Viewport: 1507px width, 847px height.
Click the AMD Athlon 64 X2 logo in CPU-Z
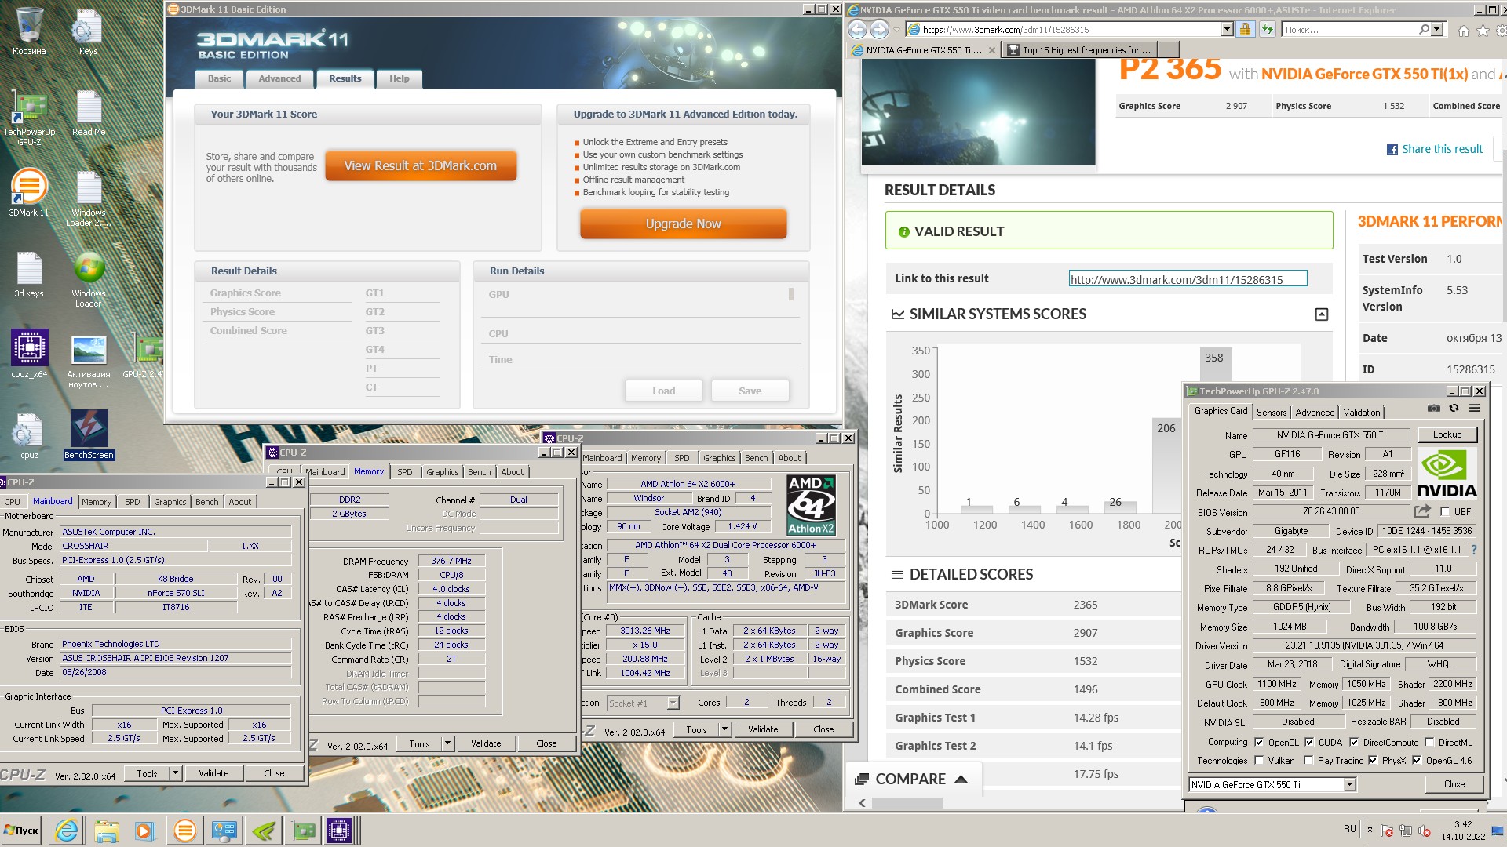(x=811, y=505)
